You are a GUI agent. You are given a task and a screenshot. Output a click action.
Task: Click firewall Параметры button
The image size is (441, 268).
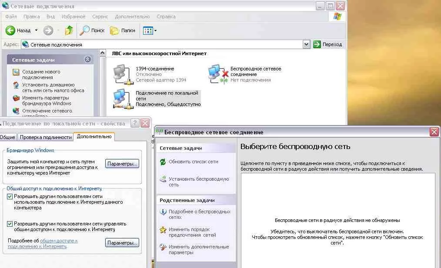pos(122,164)
